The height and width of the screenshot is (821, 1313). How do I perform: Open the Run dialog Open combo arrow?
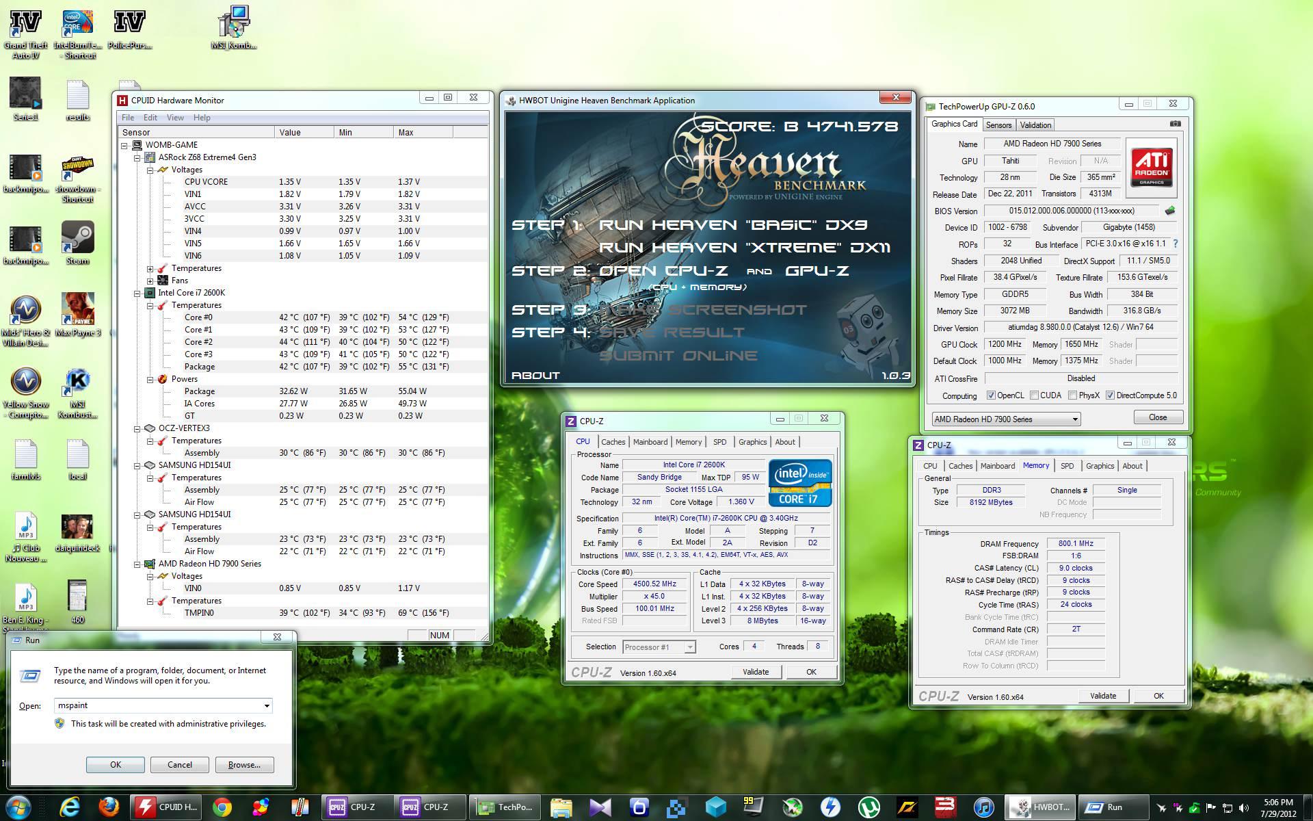(267, 705)
